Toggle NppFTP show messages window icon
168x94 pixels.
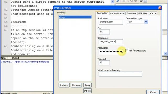(x=145, y=1)
